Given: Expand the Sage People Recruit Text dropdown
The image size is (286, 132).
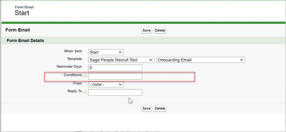Looking at the screenshot, I should (121, 60).
